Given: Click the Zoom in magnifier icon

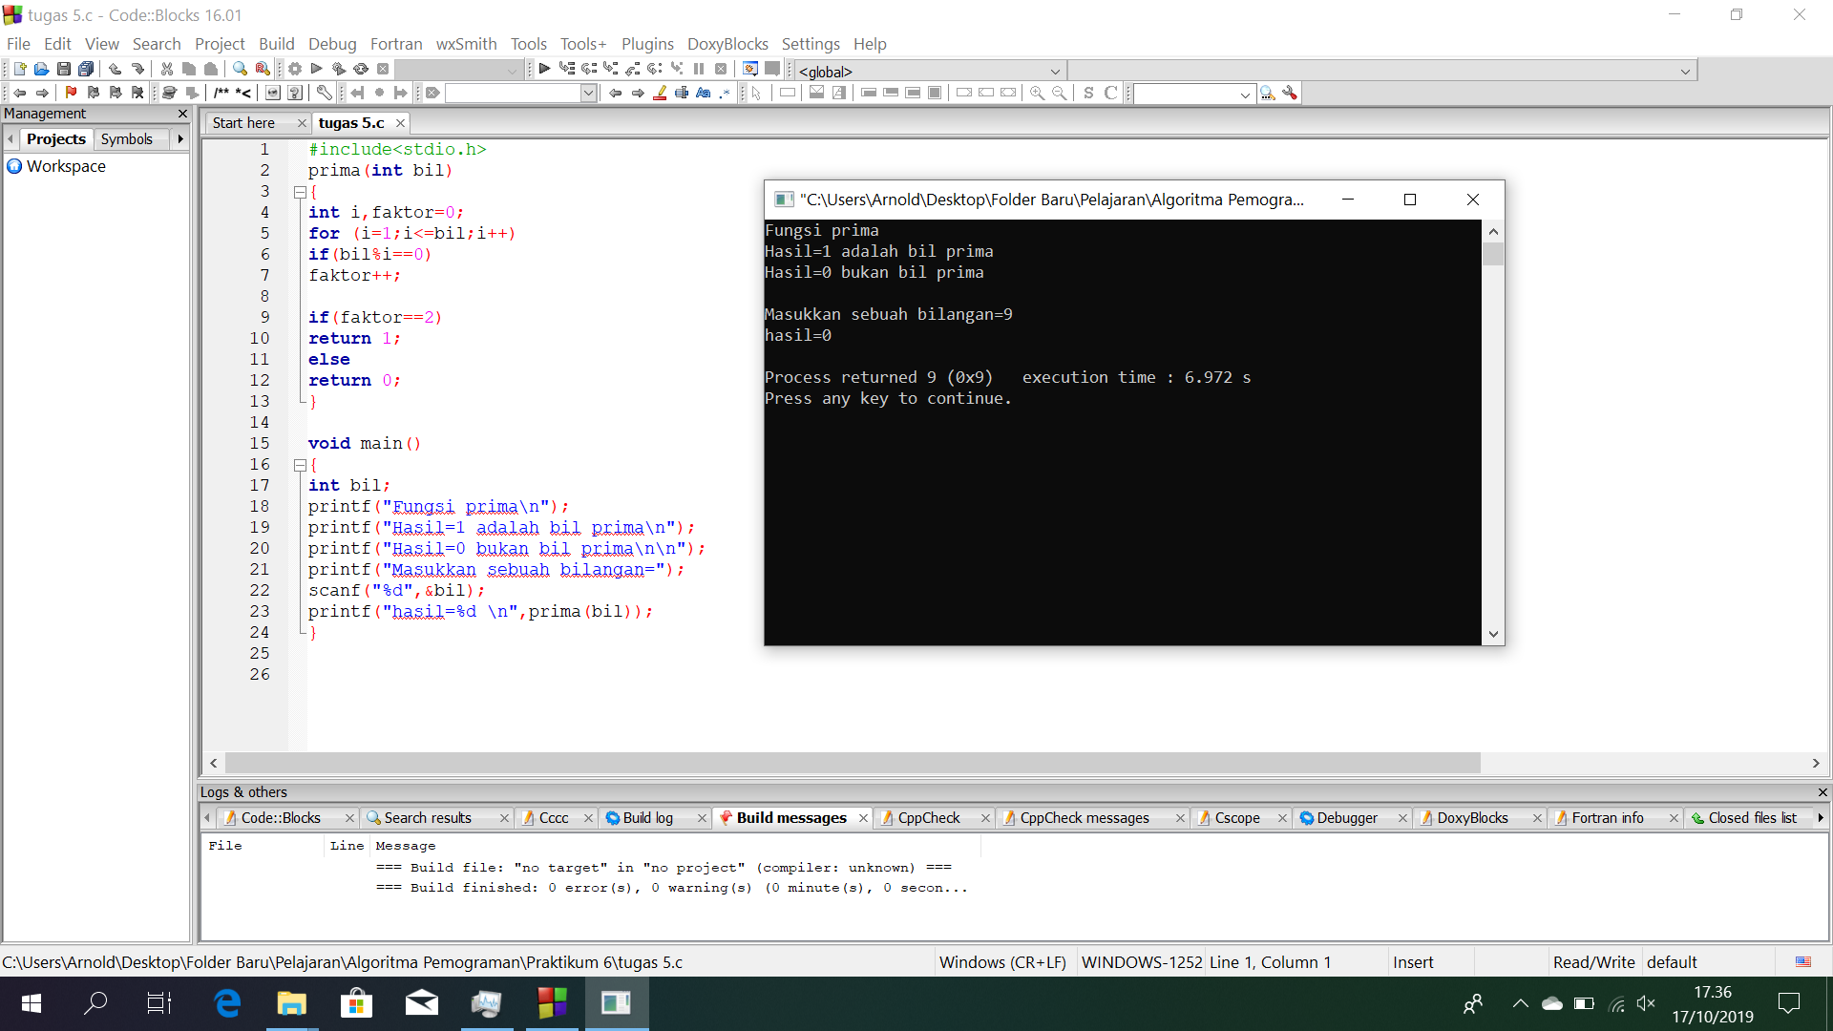Looking at the screenshot, I should [1037, 93].
